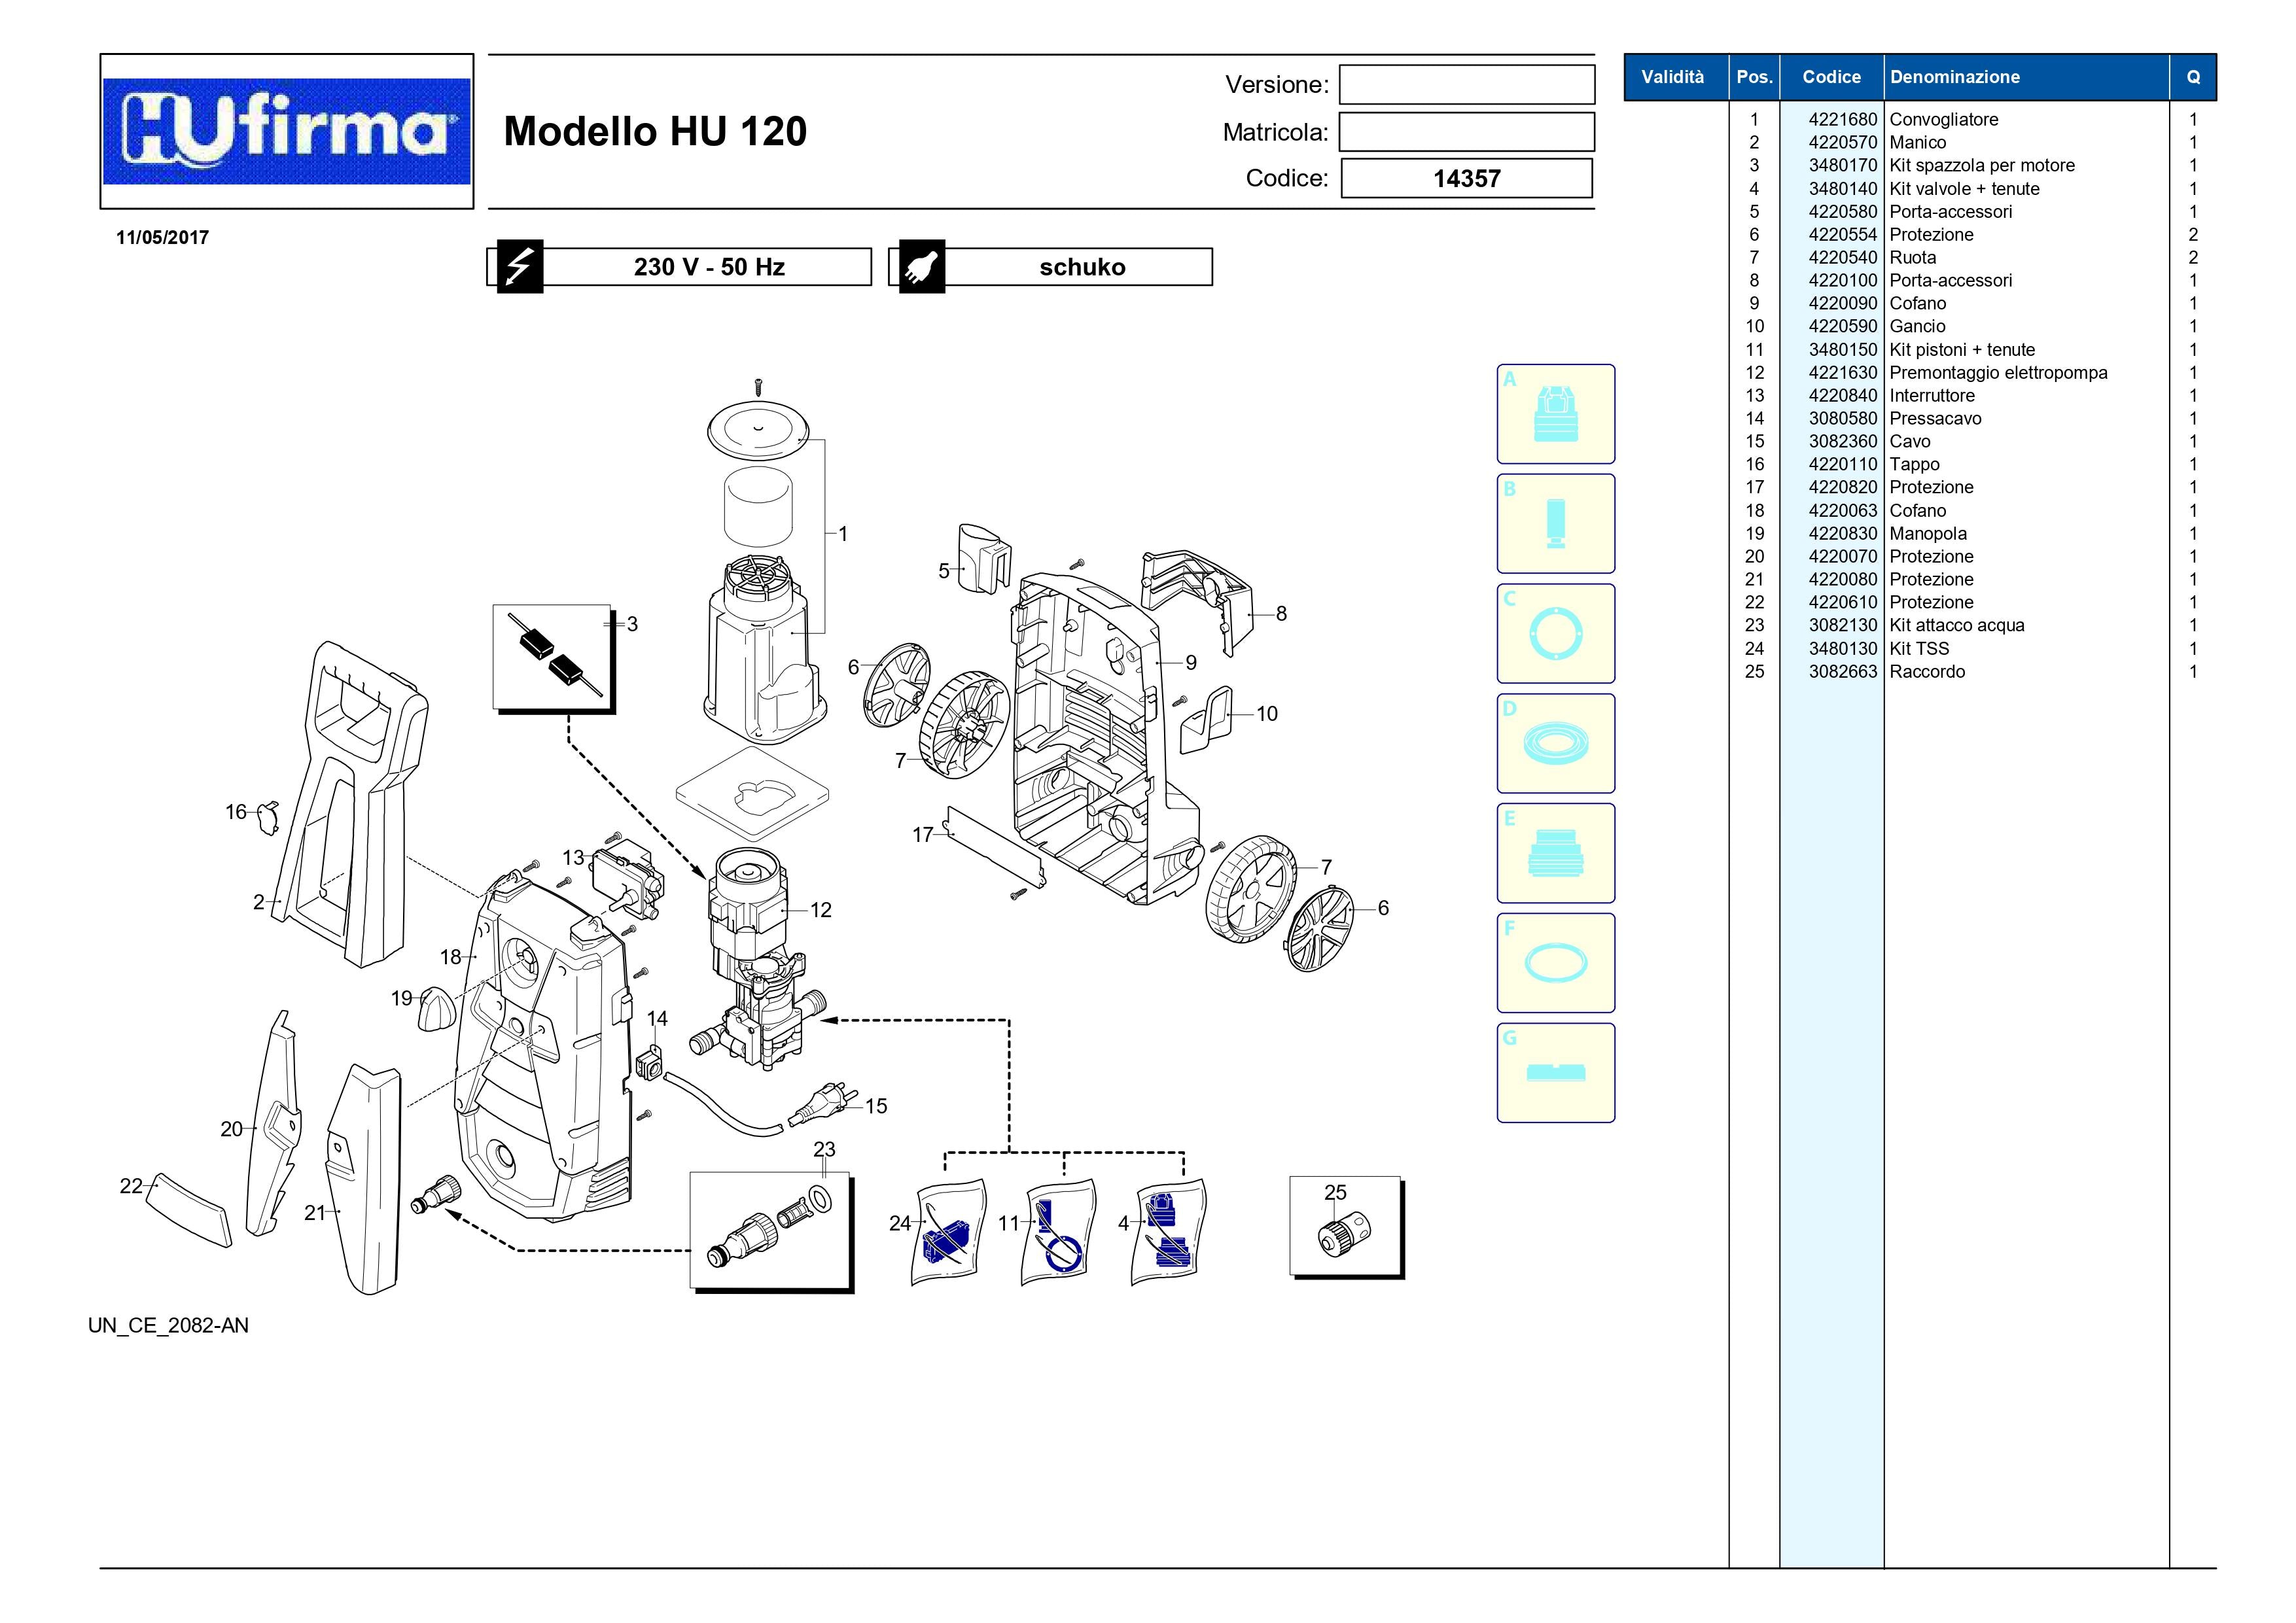Screen dimensions: 2296x1623
Task: Click into the Versione field
Action: [1466, 84]
